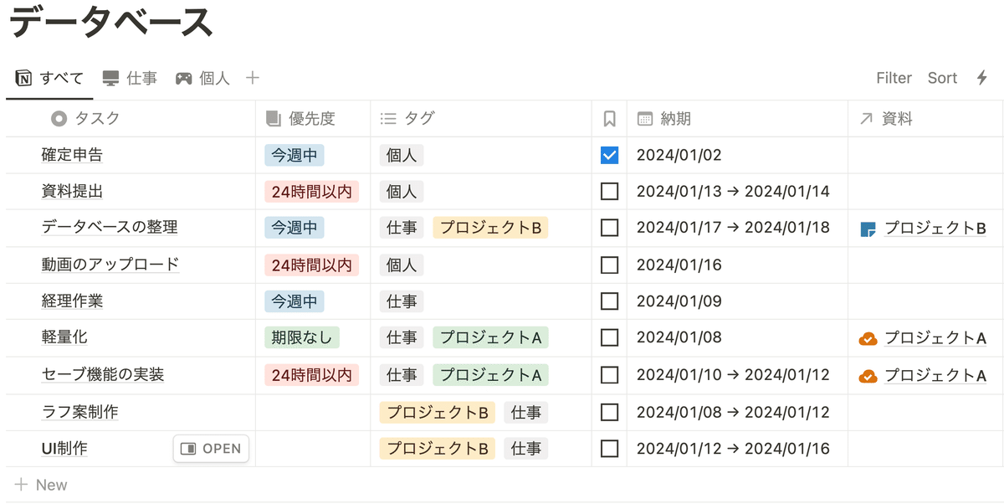Click New to add a task row
This screenshot has height=504, width=1004.
click(40, 484)
